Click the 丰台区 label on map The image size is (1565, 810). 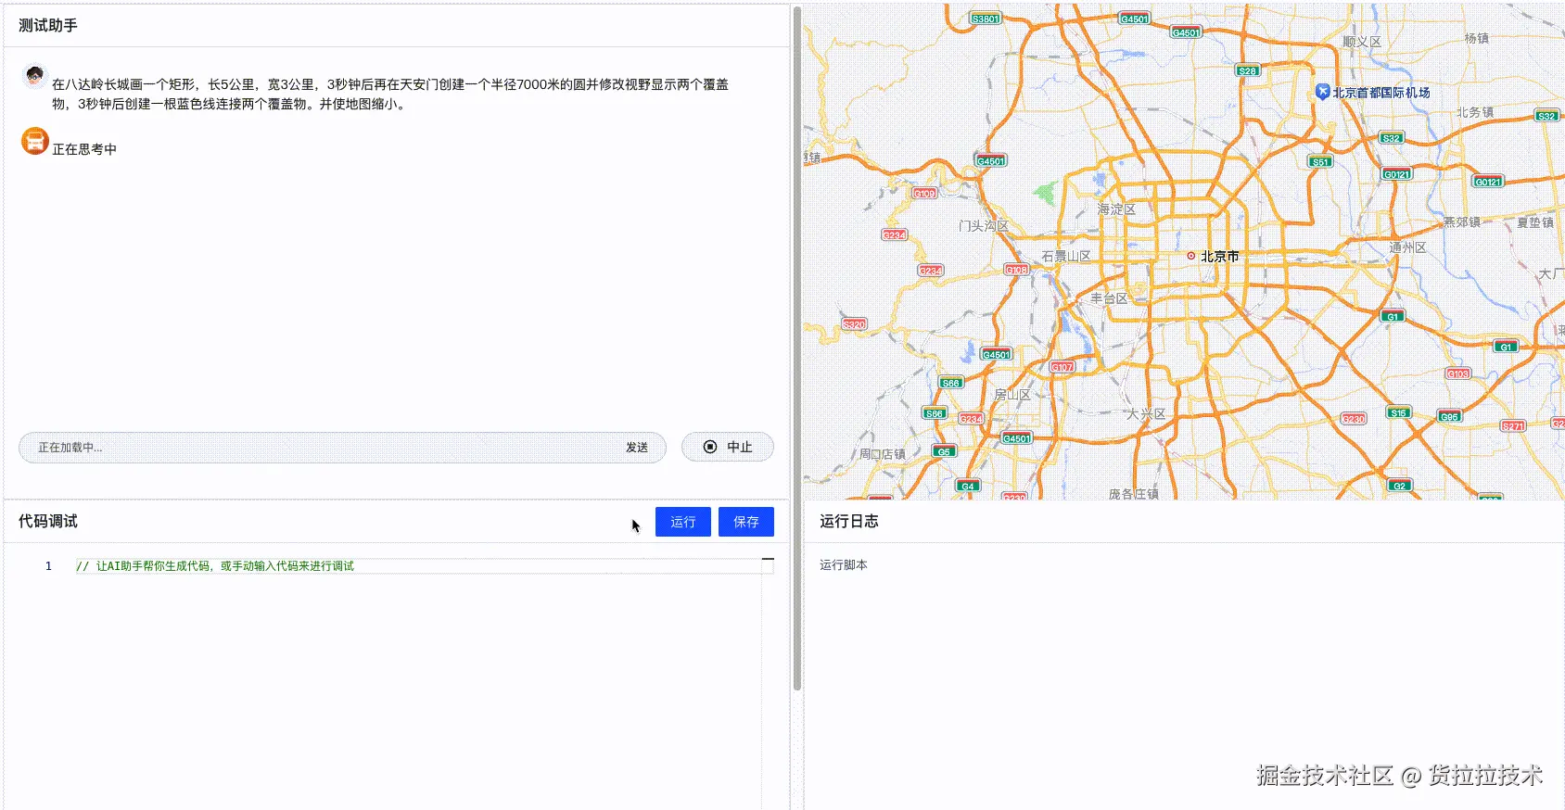click(1109, 298)
